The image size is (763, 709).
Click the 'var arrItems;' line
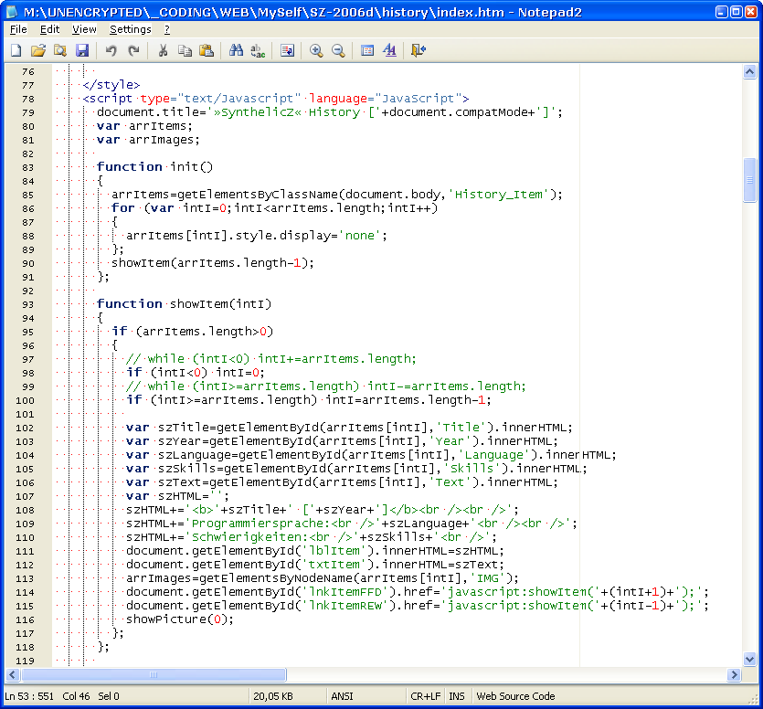144,126
